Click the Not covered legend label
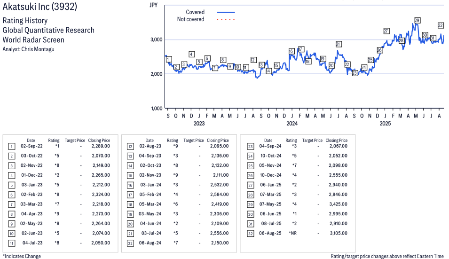Image resolution: width=449 pixels, height=259 pixels. click(190, 19)
